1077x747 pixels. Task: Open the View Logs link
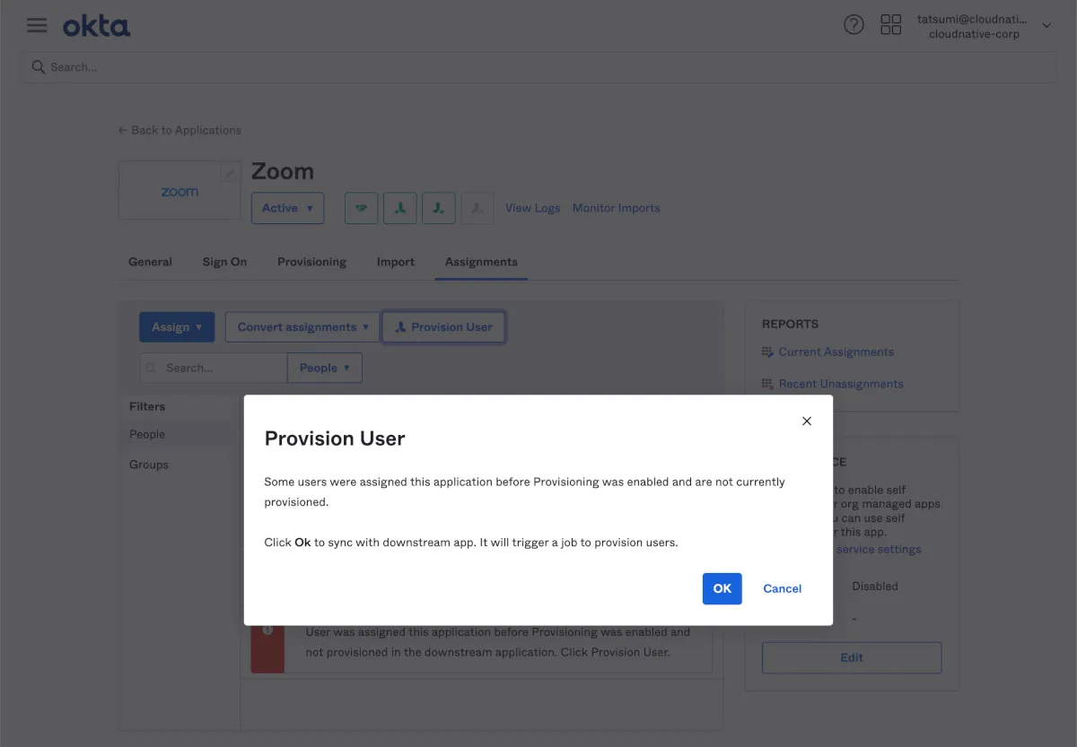point(532,208)
